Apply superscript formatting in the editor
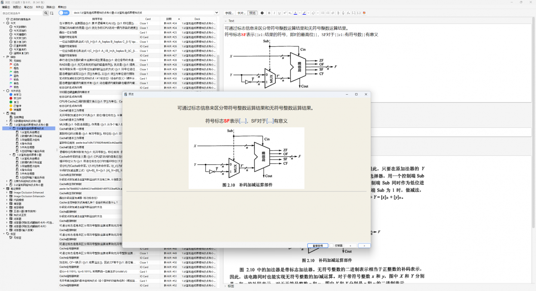 click(285, 13)
